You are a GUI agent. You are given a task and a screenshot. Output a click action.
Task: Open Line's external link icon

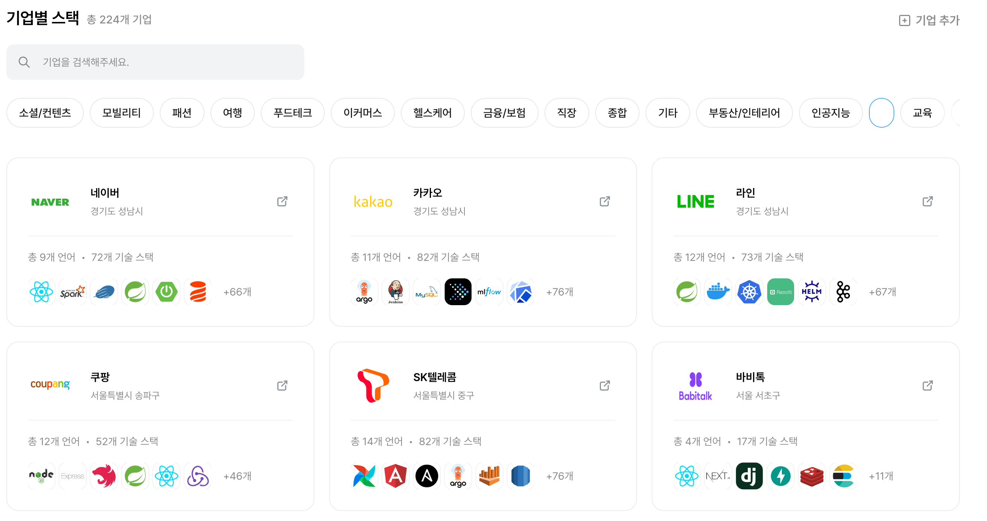(x=927, y=201)
